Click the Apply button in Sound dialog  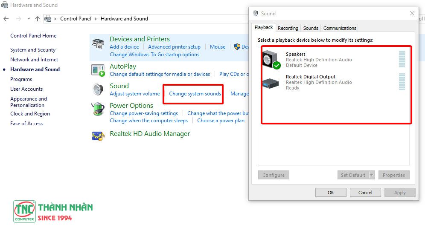coord(400,193)
